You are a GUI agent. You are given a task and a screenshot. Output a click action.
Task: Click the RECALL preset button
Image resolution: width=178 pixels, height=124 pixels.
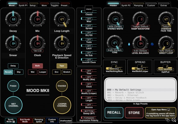click(114, 112)
